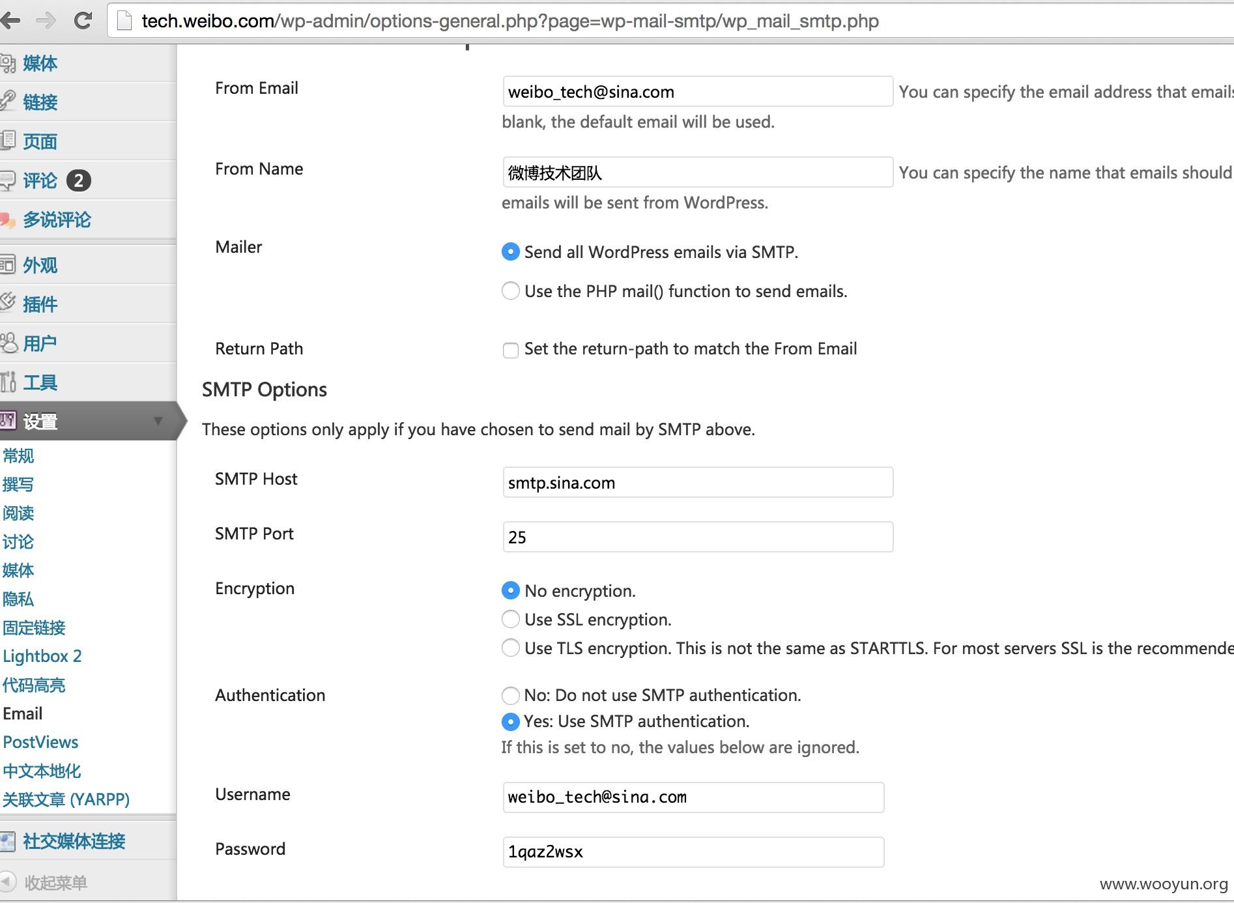Go to 阅读 settings submenu
This screenshot has height=903, width=1234.
tap(18, 513)
